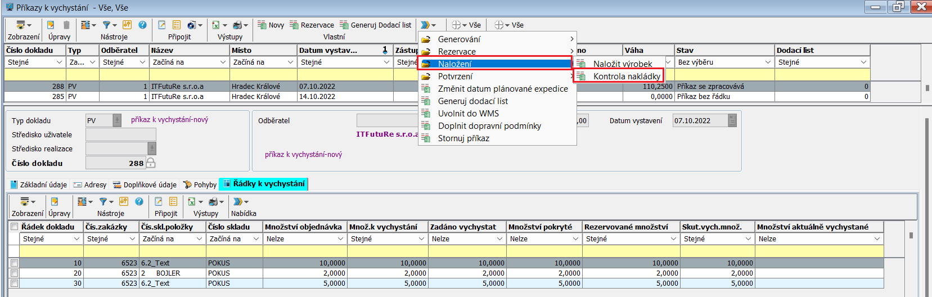Click the printer icon in top Výstupy group
Image resolution: width=932 pixels, height=297 pixels.
237,25
